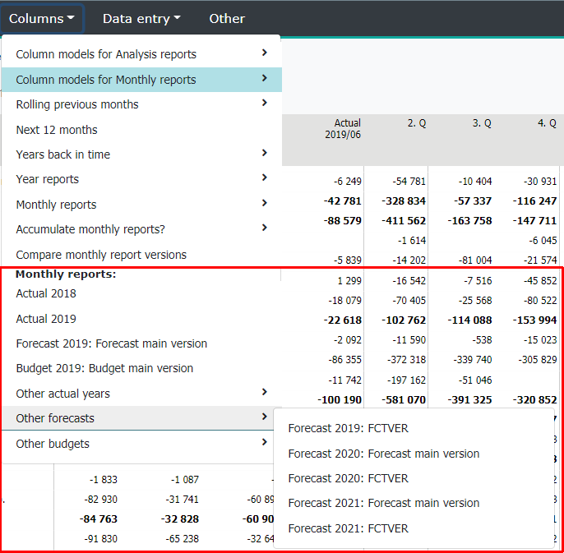This screenshot has width=564, height=553.
Task: Click the cell value -581 070
Action: [404, 399]
